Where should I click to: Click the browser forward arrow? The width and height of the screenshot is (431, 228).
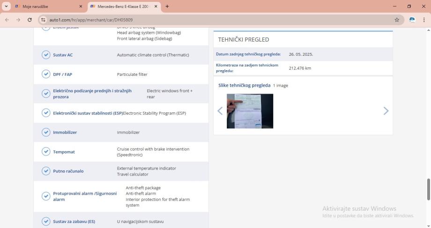point(18,20)
